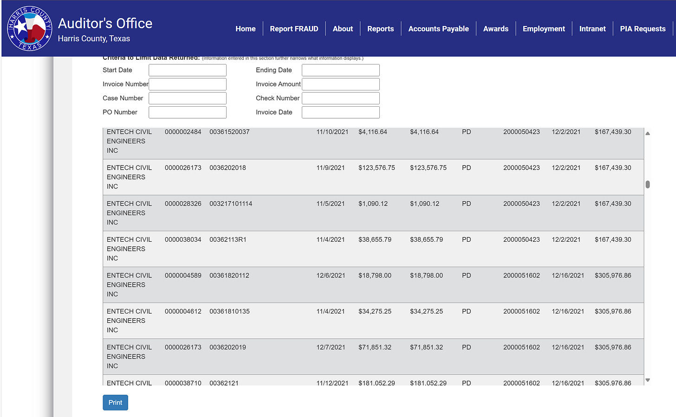Click the table scroll up arrow

click(648, 133)
